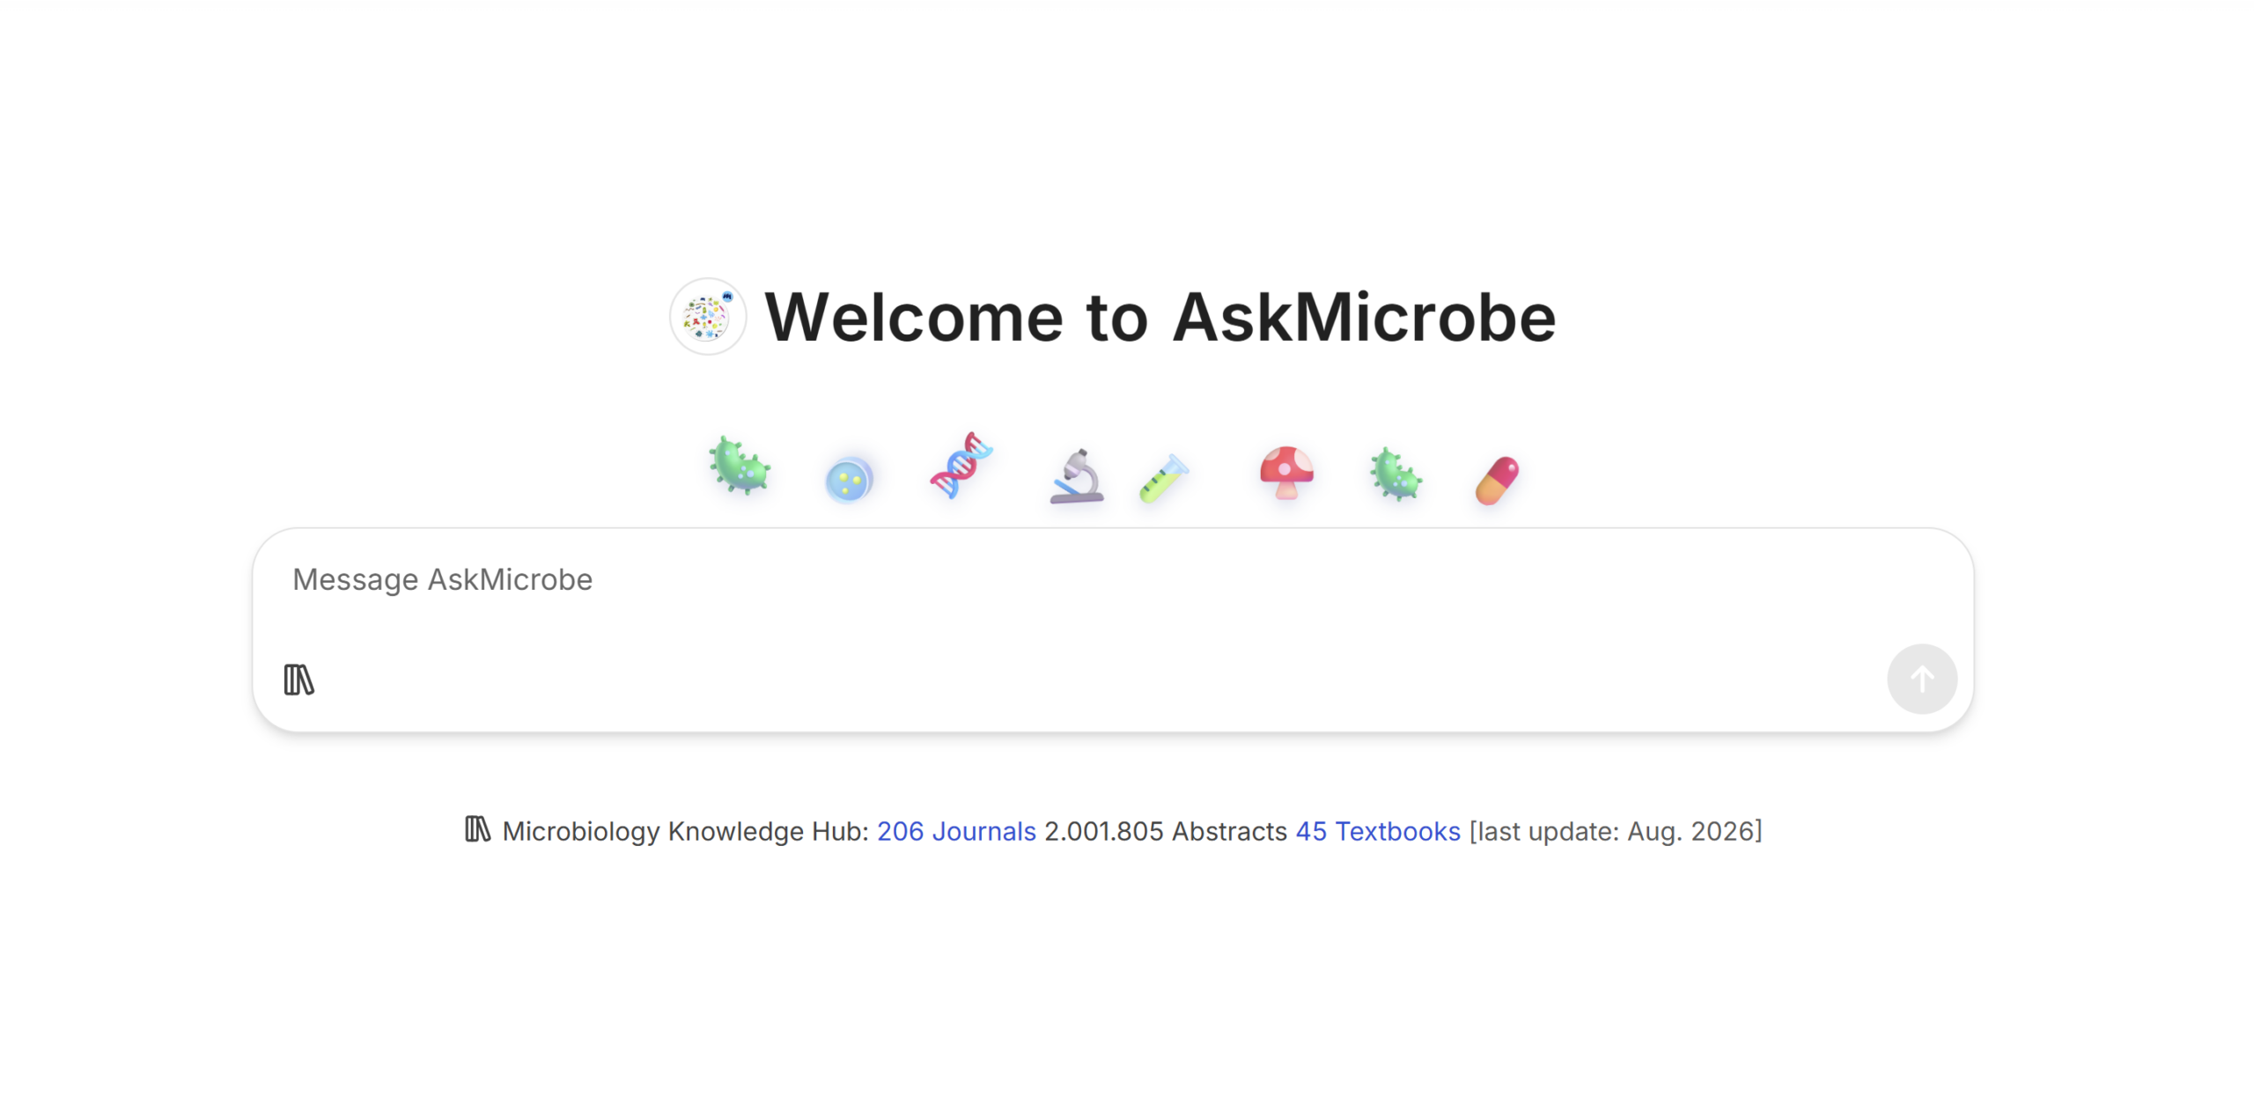Click the 2.001.805 Abstracts text

[x=1165, y=831]
